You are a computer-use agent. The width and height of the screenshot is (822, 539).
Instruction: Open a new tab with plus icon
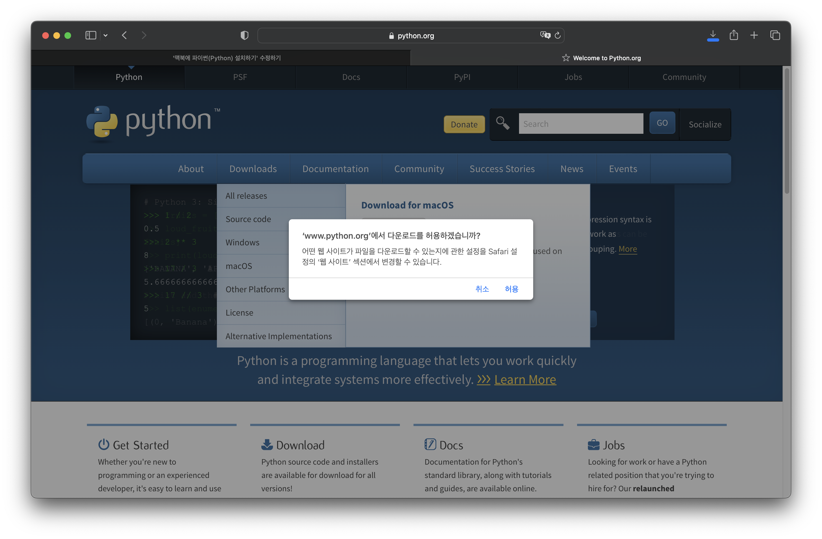click(754, 35)
